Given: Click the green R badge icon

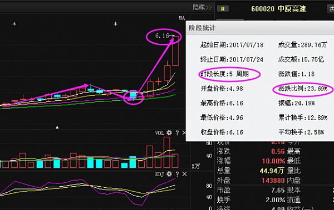Looking at the screenshot, I should 223,9.
